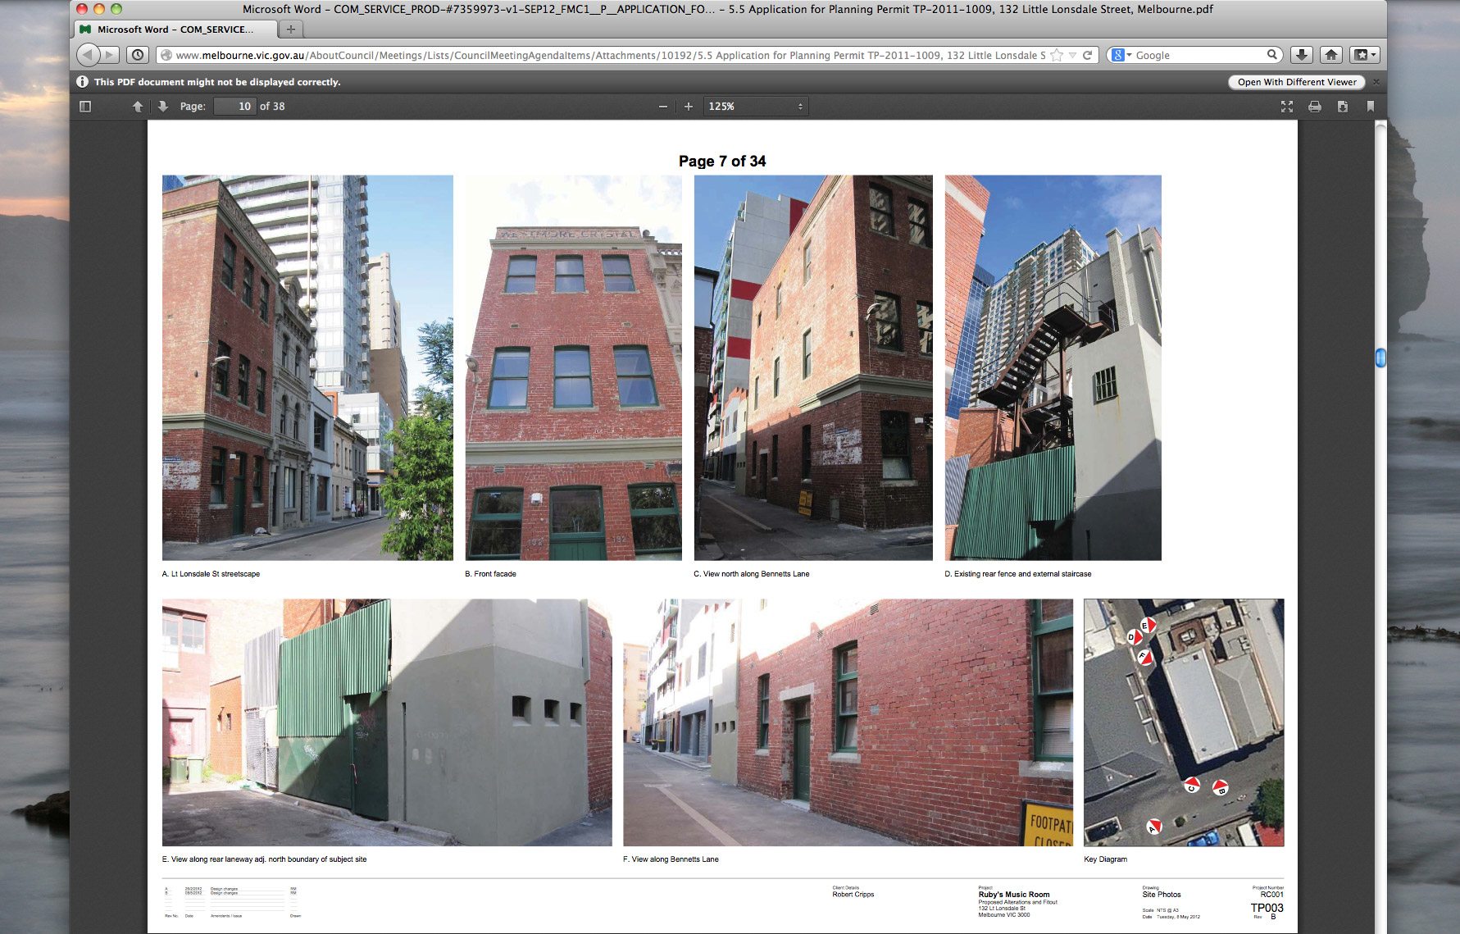The image size is (1460, 934).
Task: Print the PDF document
Action: tap(1314, 107)
